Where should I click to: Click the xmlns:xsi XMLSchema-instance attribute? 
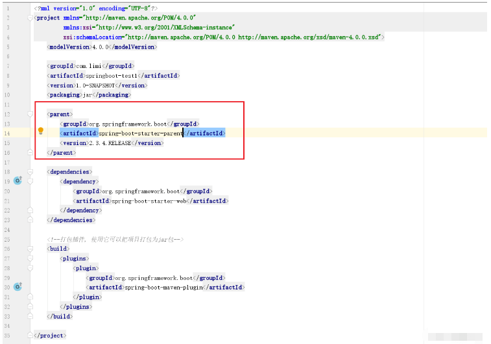pyautogui.click(x=149, y=27)
